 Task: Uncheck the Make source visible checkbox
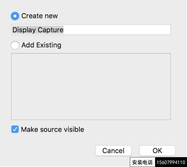click(15, 129)
